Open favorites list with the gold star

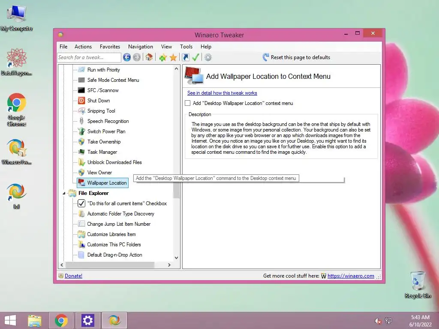click(x=173, y=57)
